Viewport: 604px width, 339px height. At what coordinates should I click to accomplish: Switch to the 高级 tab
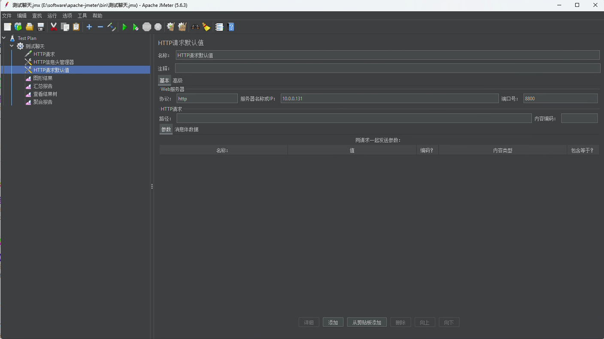pyautogui.click(x=177, y=81)
